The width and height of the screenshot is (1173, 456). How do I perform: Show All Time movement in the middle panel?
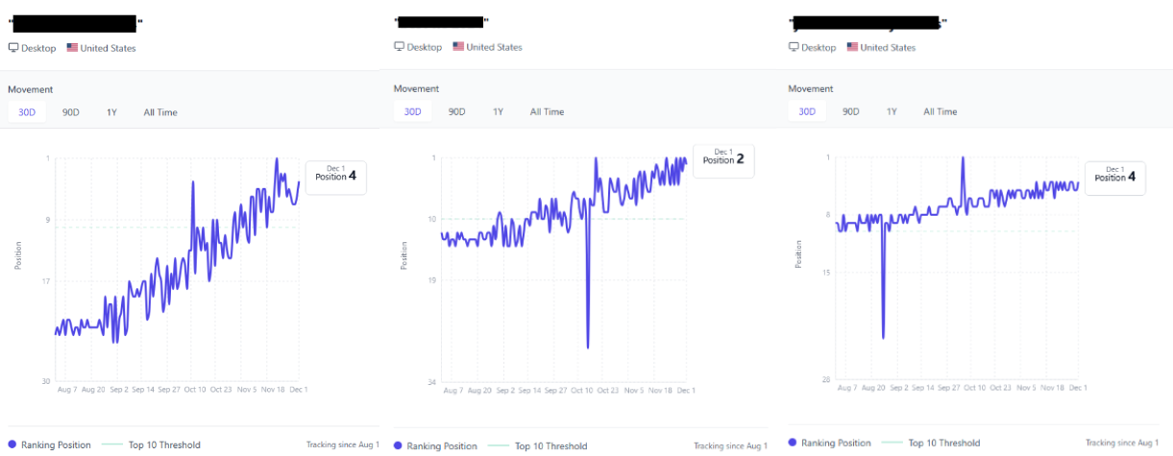click(x=547, y=112)
